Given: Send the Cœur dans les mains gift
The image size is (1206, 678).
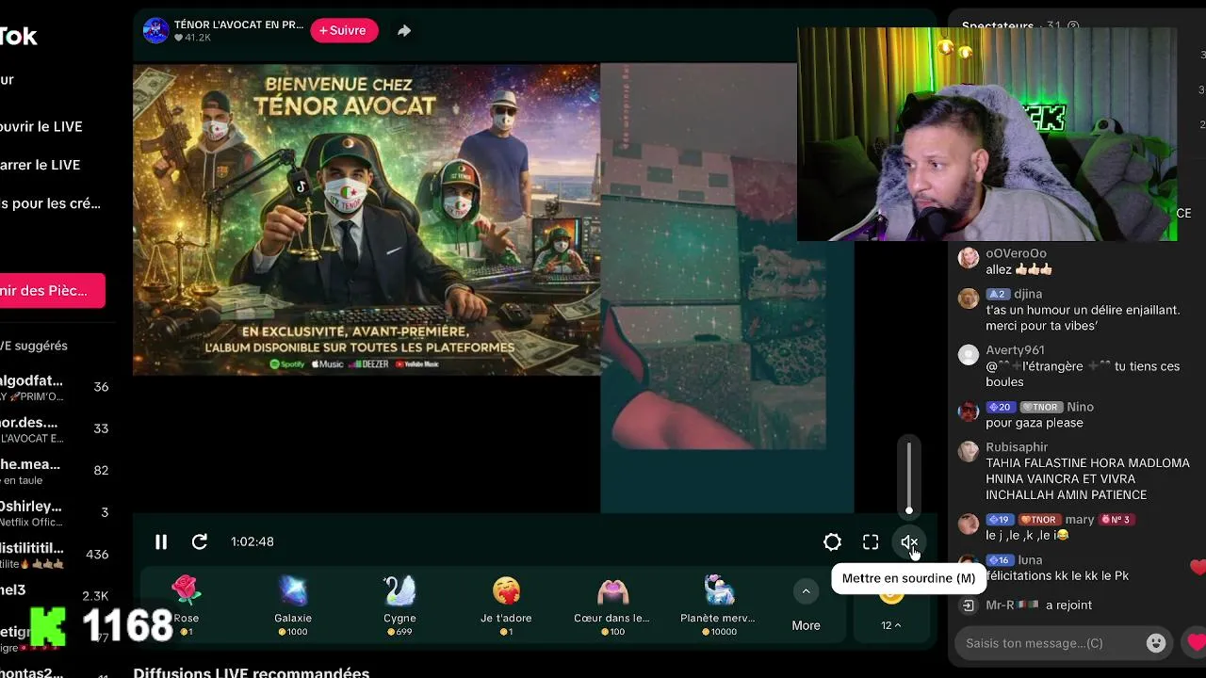Looking at the screenshot, I should click(x=612, y=604).
